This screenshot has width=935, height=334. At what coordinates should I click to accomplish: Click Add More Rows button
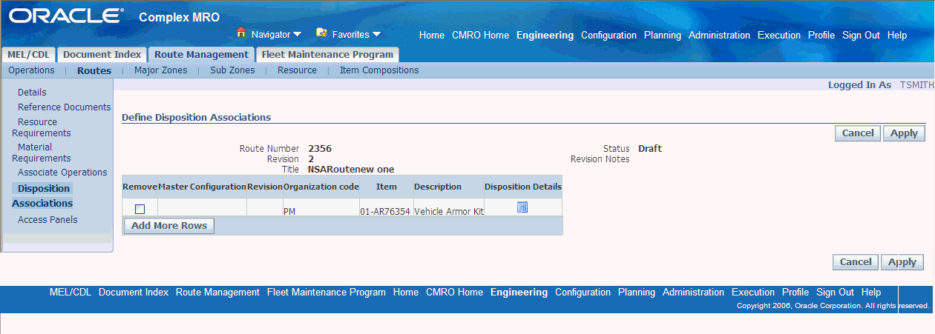[169, 226]
